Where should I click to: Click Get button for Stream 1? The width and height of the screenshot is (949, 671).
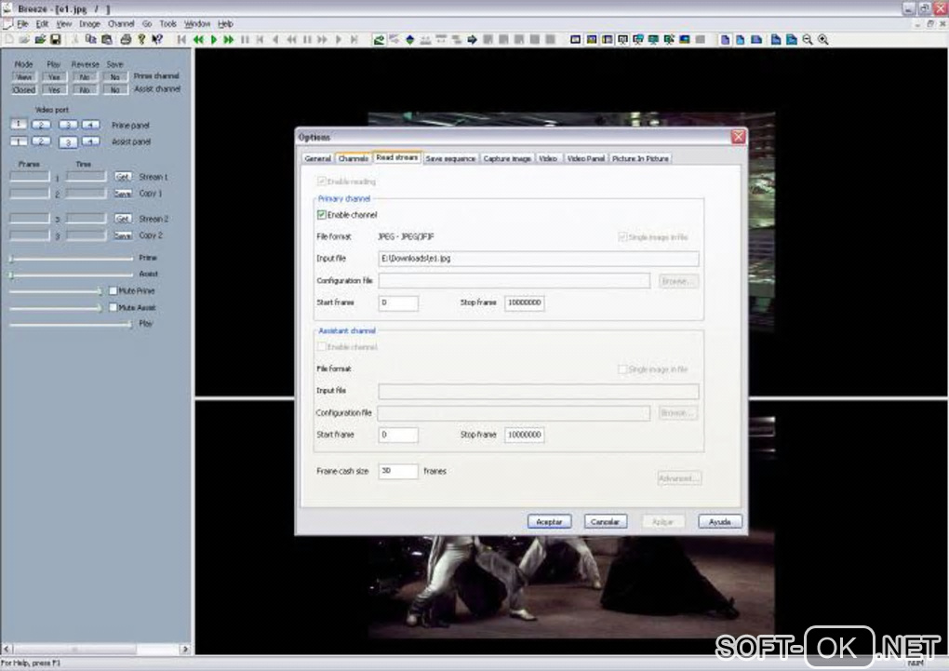click(x=123, y=177)
